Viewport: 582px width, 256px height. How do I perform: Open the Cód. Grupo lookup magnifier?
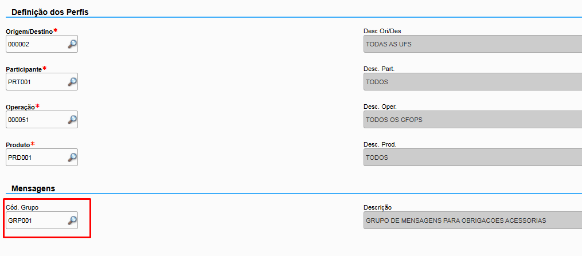pyautogui.click(x=72, y=220)
